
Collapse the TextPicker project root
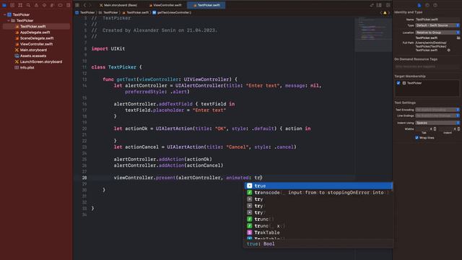pos(5,14)
